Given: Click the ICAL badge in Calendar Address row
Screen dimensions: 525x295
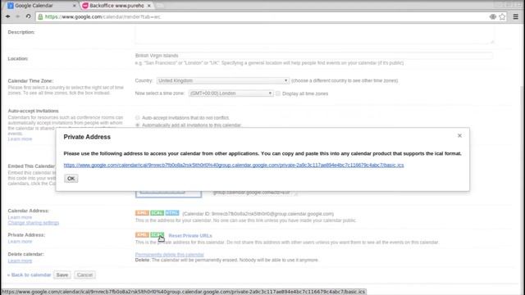Looking at the screenshot, I should (157, 213).
